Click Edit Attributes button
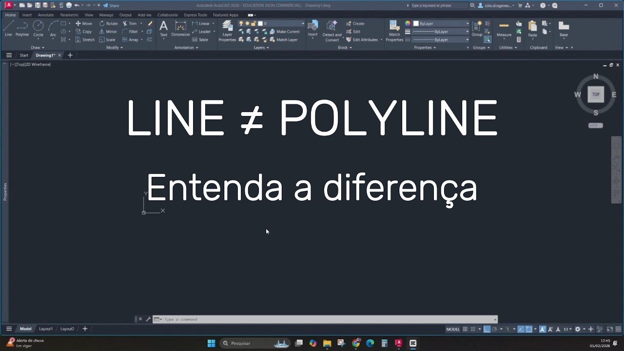 pos(362,39)
